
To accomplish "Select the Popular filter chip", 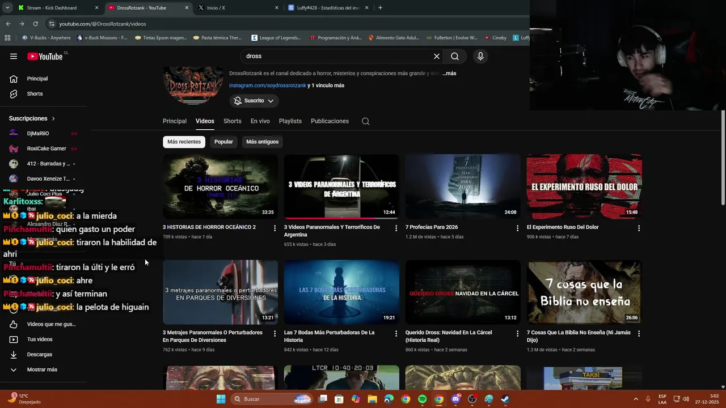I will pos(223,142).
